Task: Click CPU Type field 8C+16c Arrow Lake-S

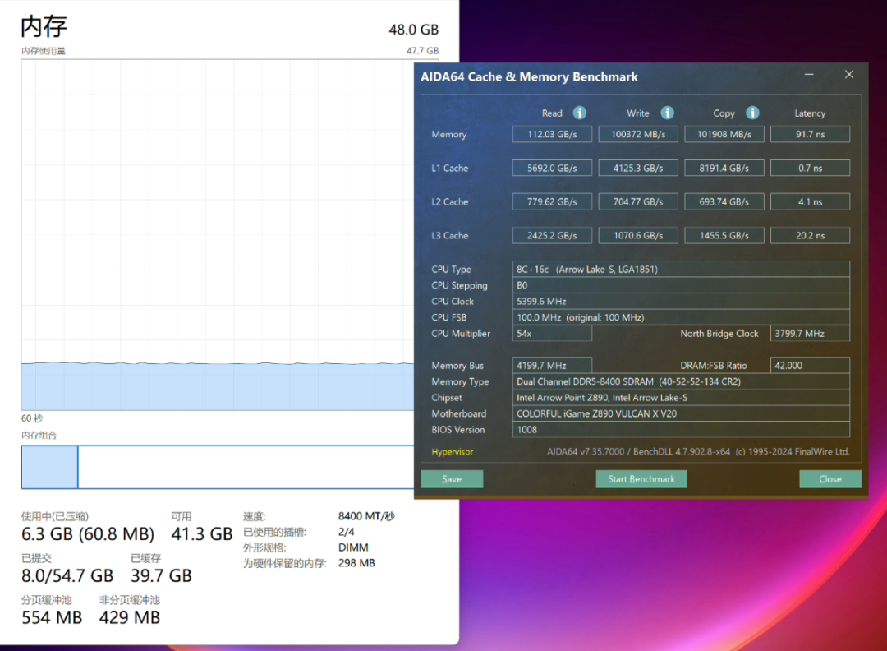Action: pos(681,269)
